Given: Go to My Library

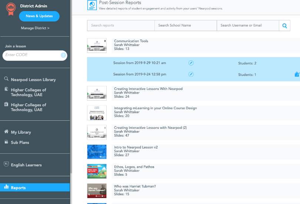Looking at the screenshot, I should [21, 132].
